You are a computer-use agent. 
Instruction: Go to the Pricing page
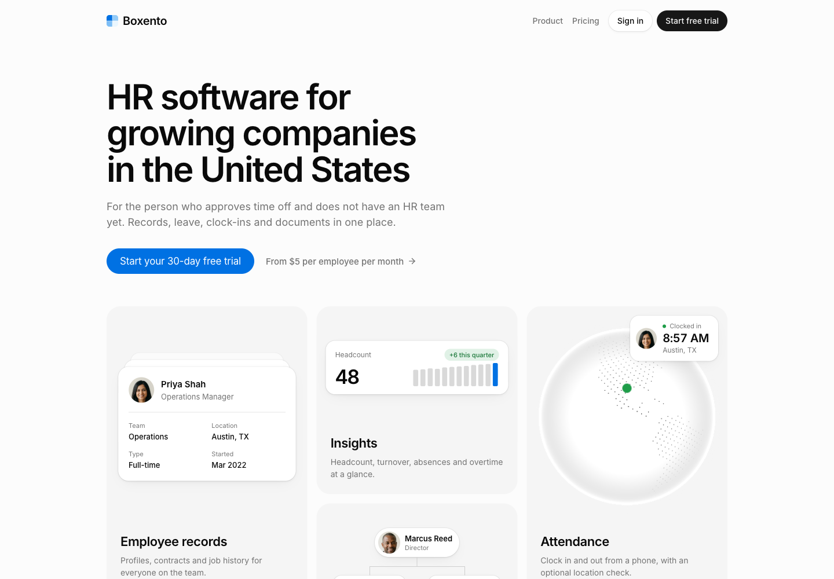tap(586, 21)
